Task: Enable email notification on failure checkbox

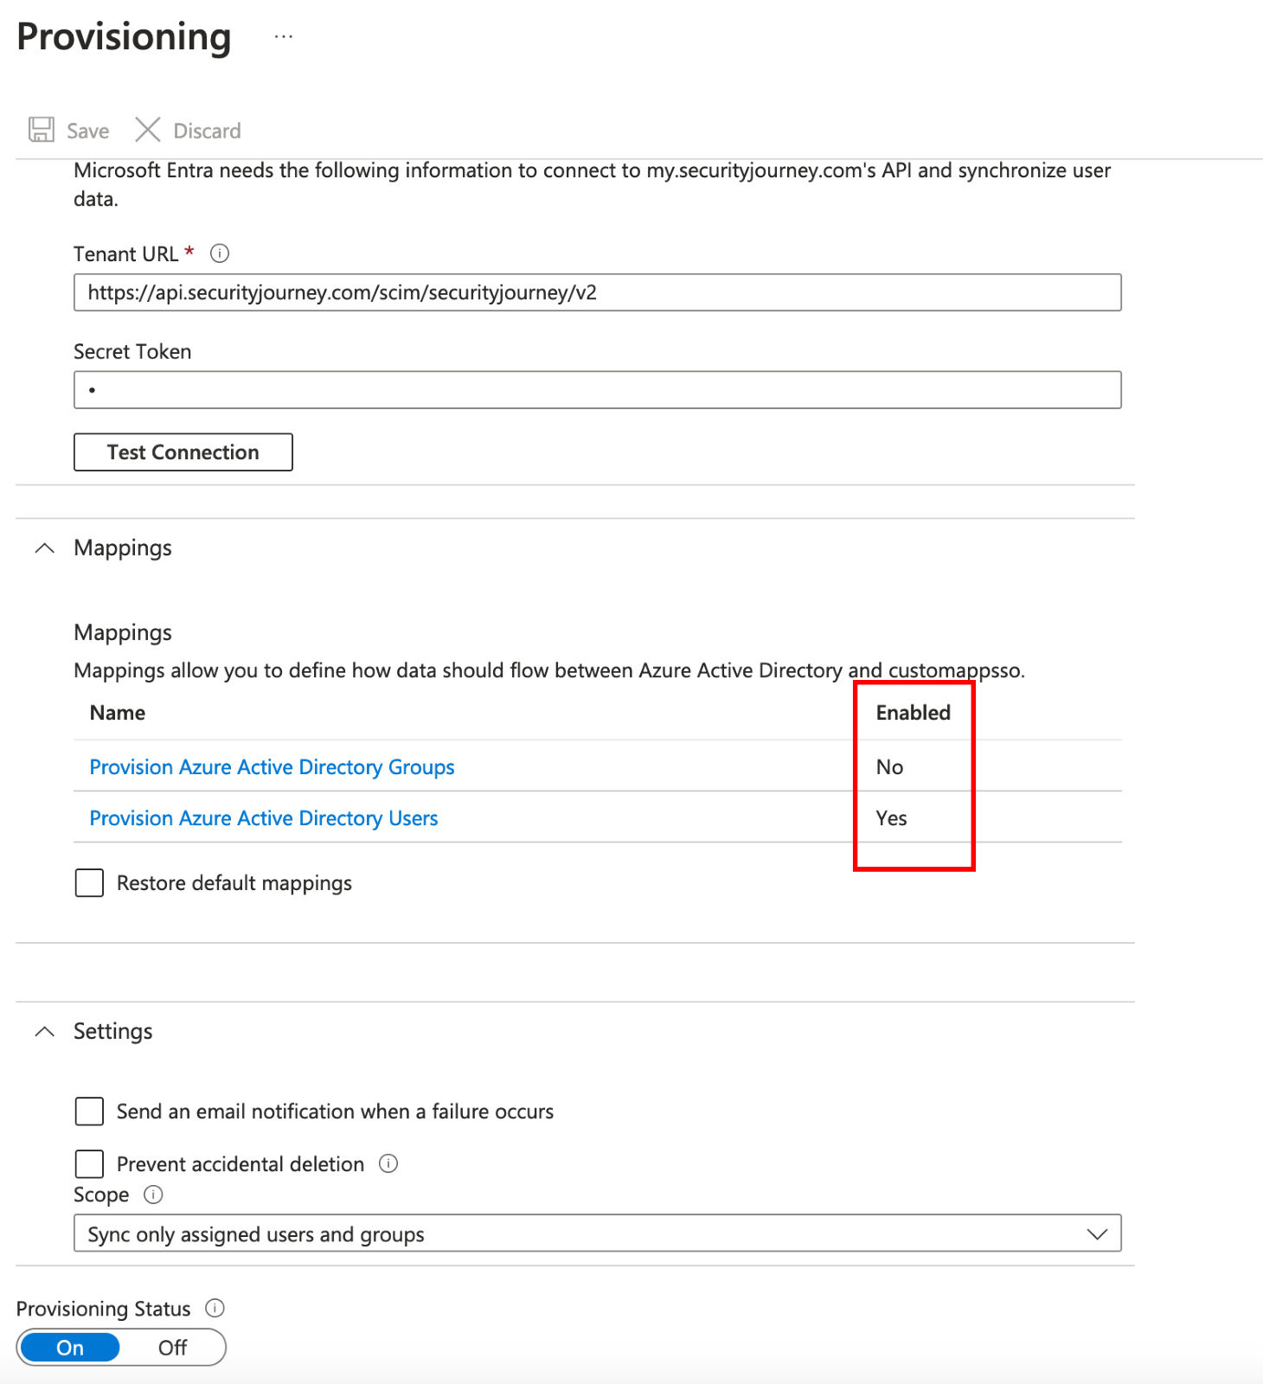Action: pyautogui.click(x=89, y=1111)
